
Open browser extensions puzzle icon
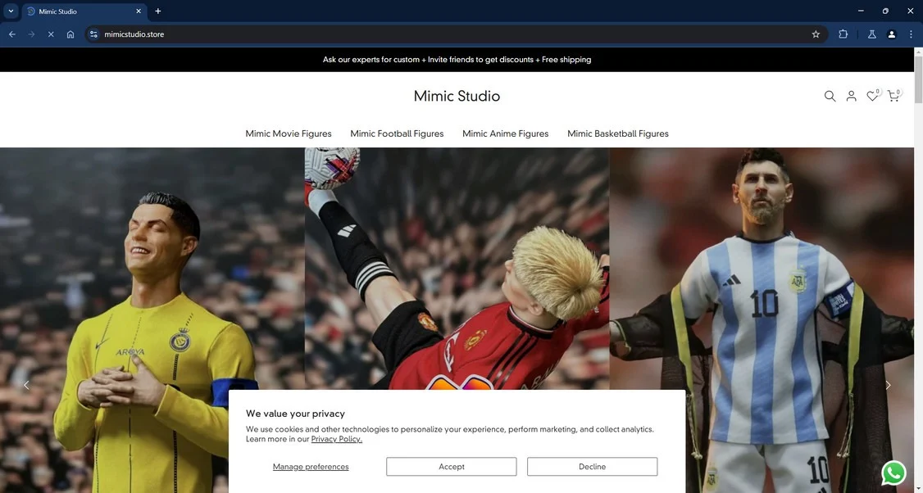843,34
